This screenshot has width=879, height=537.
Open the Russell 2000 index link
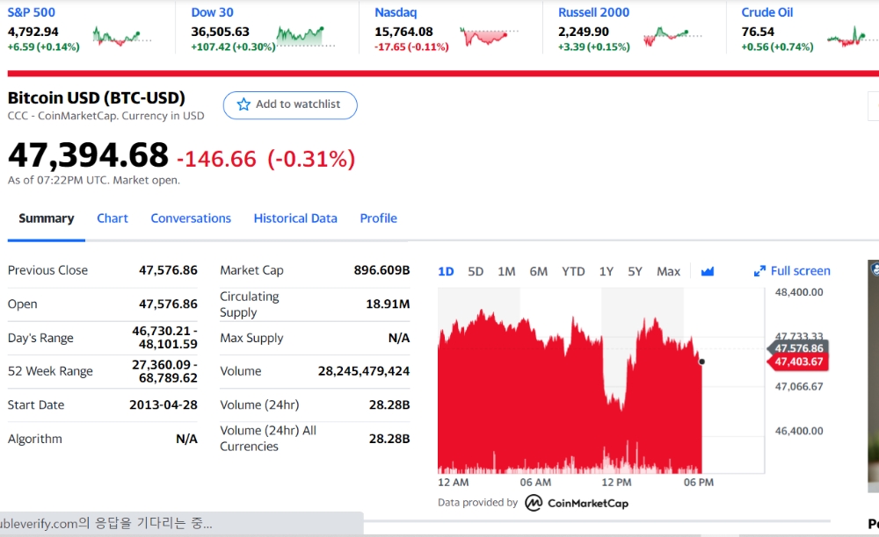tap(593, 12)
